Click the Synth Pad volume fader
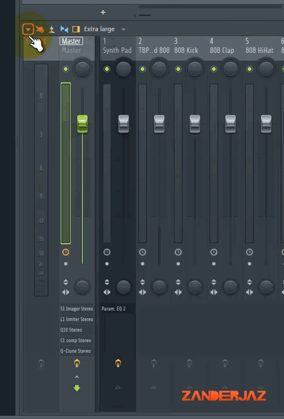Viewport: 284px width, 419px height. pyautogui.click(x=124, y=124)
